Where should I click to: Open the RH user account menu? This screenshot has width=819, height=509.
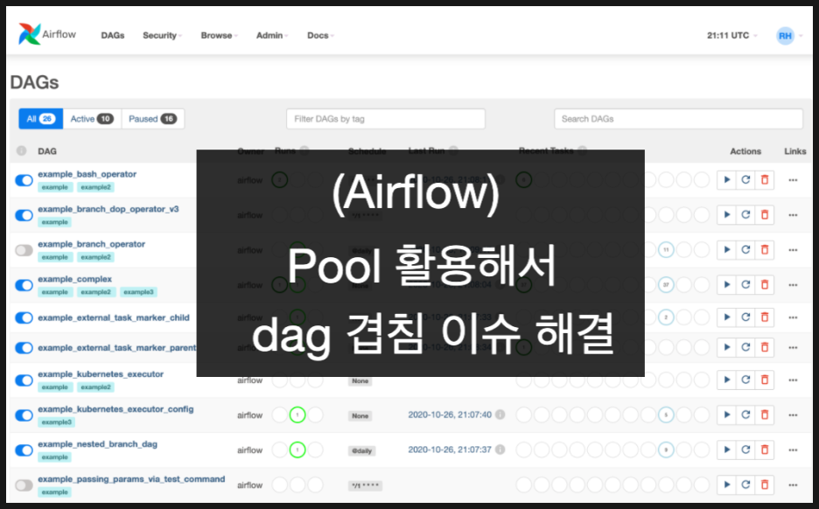click(789, 36)
